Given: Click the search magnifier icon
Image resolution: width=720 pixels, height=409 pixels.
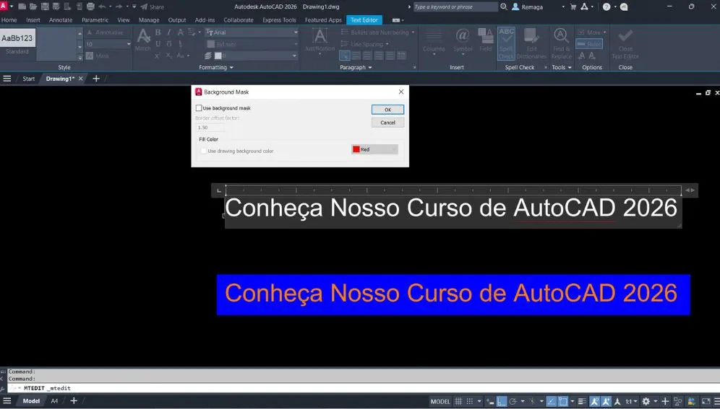Looking at the screenshot, I should pos(504,7).
